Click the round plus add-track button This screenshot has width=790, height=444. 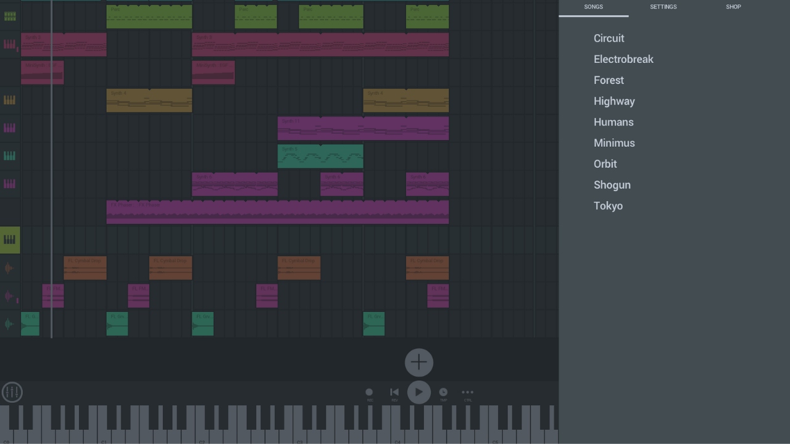coord(418,363)
